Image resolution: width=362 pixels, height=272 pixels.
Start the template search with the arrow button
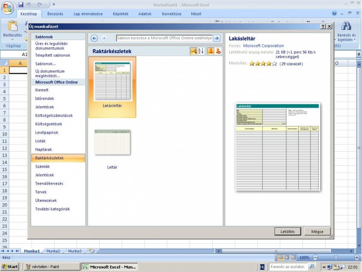217,38
